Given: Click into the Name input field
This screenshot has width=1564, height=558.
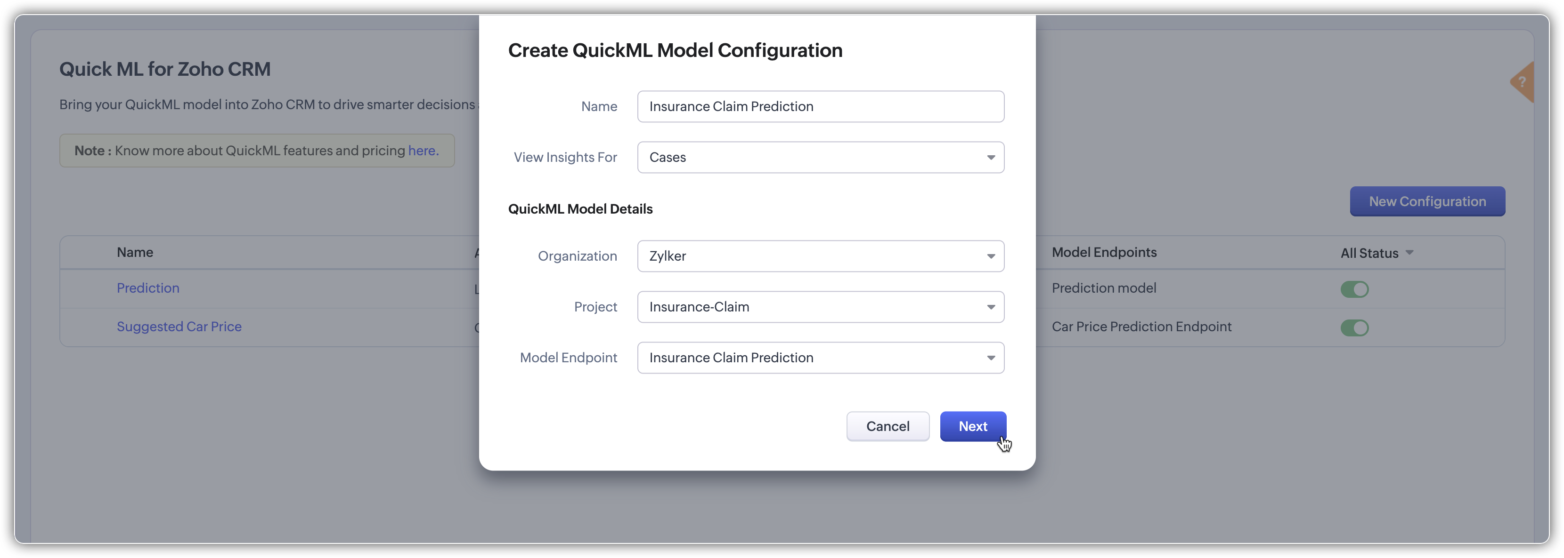Looking at the screenshot, I should coord(820,107).
